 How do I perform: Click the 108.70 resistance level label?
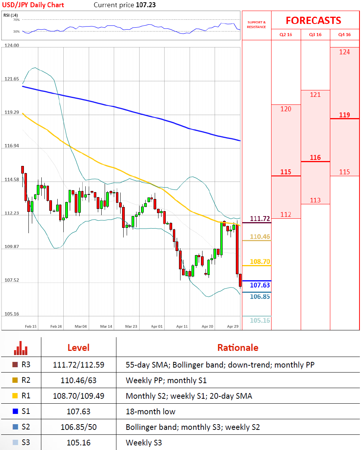[x=260, y=262]
